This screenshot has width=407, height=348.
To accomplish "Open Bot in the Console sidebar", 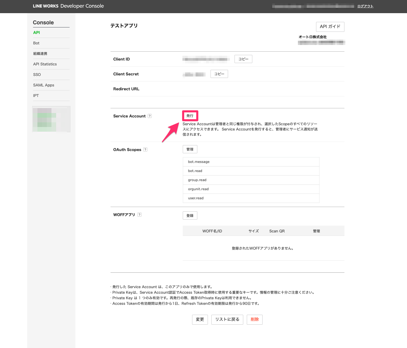I will coord(36,43).
